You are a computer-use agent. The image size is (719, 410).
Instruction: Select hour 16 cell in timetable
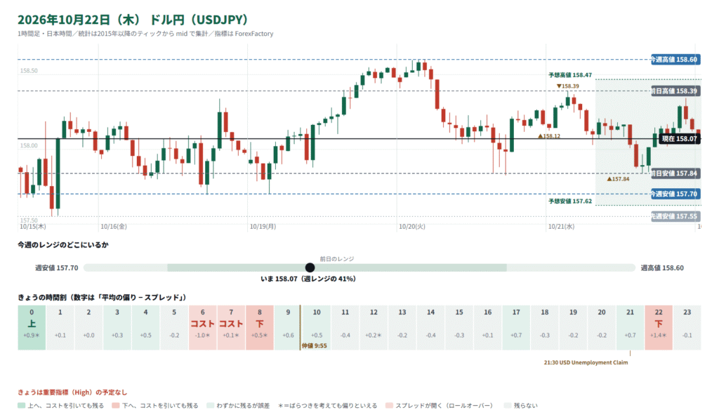point(487,327)
